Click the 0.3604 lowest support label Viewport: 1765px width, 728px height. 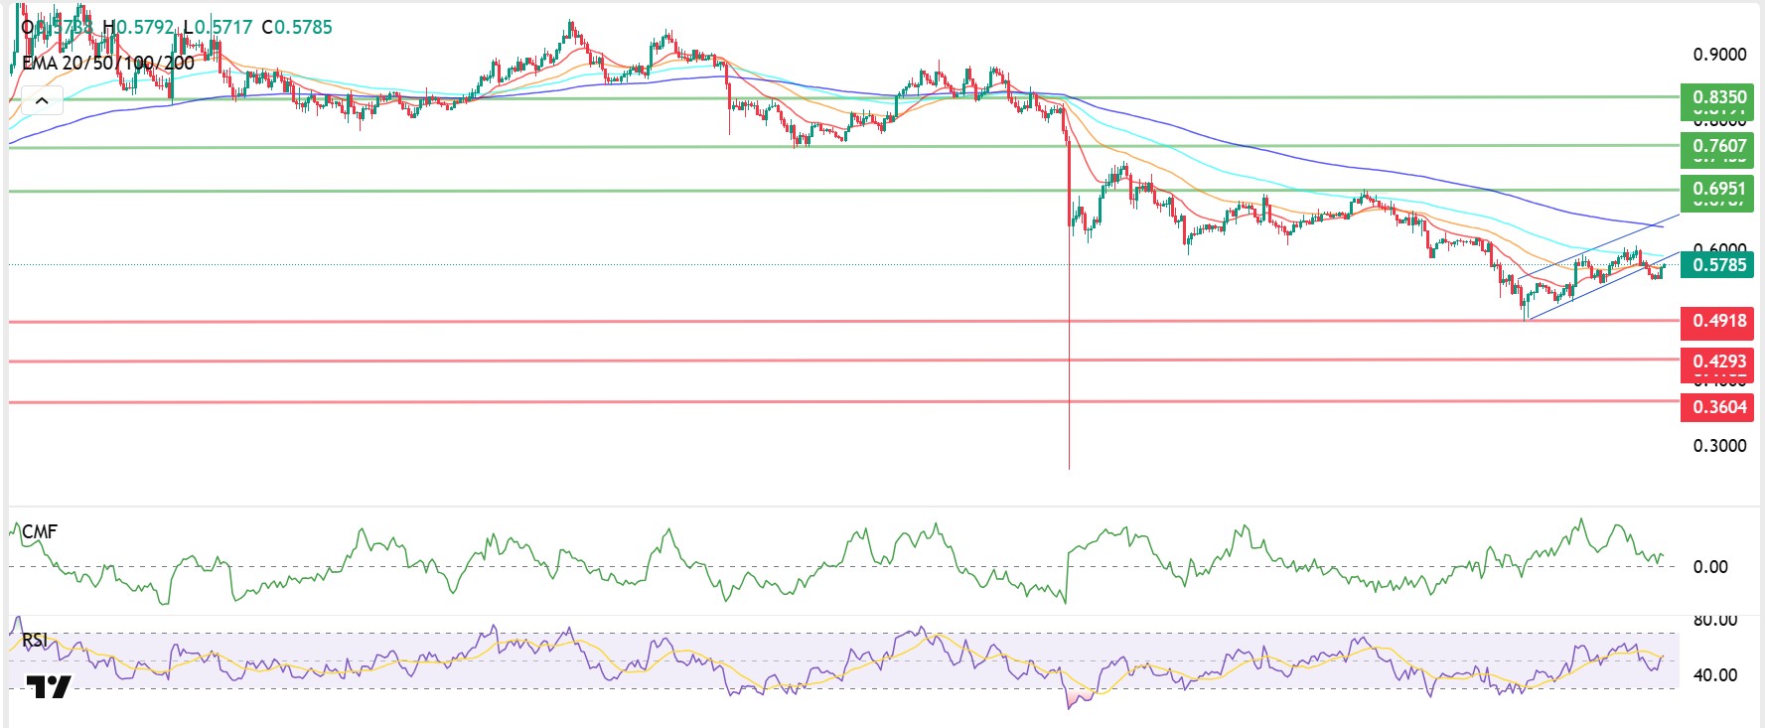tap(1718, 407)
